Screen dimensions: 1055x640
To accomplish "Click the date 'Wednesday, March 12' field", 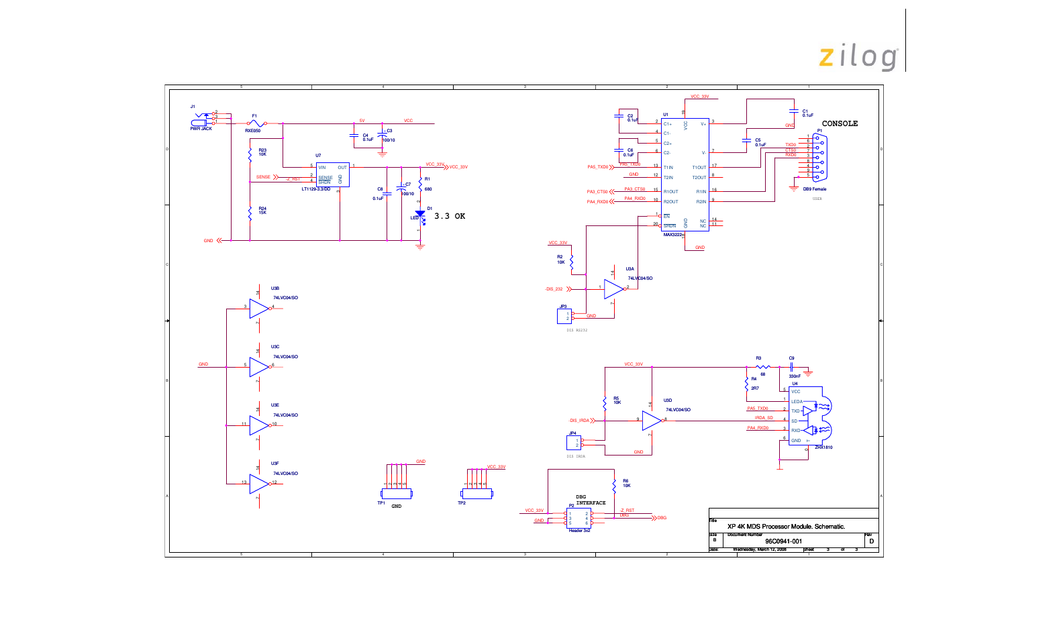I will tap(759, 549).
